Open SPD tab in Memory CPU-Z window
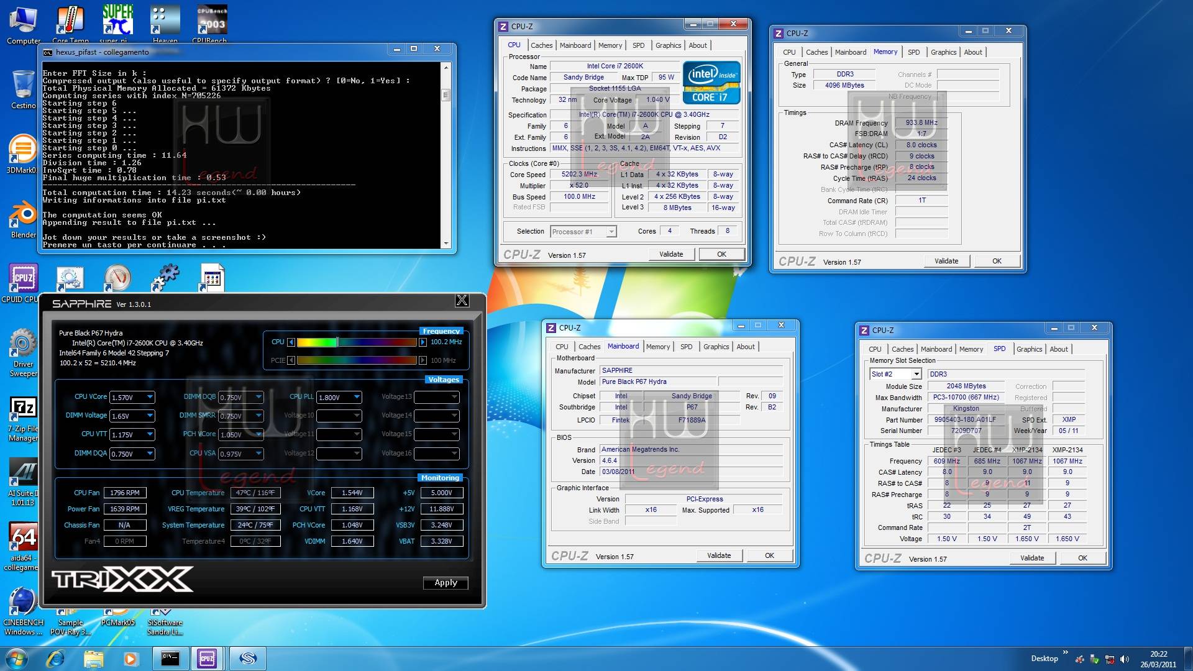This screenshot has width=1193, height=671. pyautogui.click(x=913, y=52)
